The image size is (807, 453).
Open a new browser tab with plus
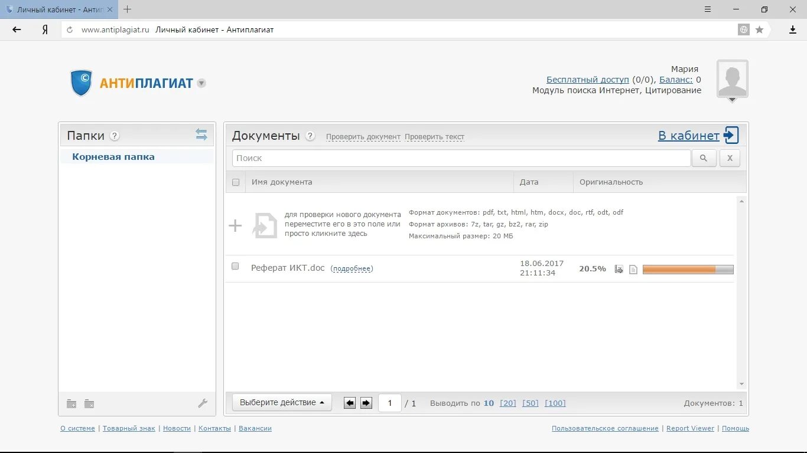point(127,9)
